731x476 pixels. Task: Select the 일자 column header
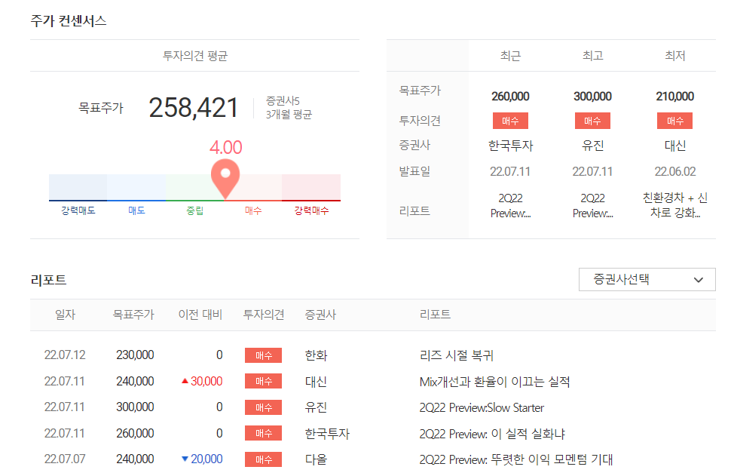pos(66,315)
